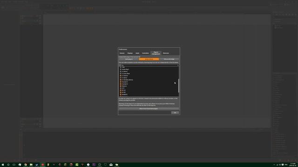Viewport: 298px width, 167px height.
Task: Open Task View from the taskbar
Action: pos(14,165)
